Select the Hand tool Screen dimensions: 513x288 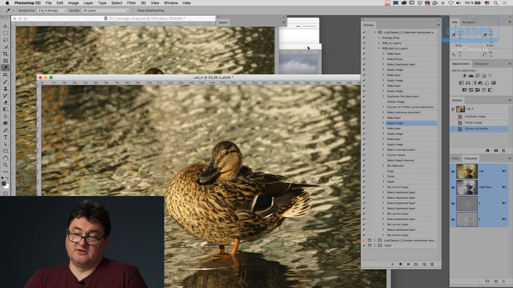[x=5, y=158]
